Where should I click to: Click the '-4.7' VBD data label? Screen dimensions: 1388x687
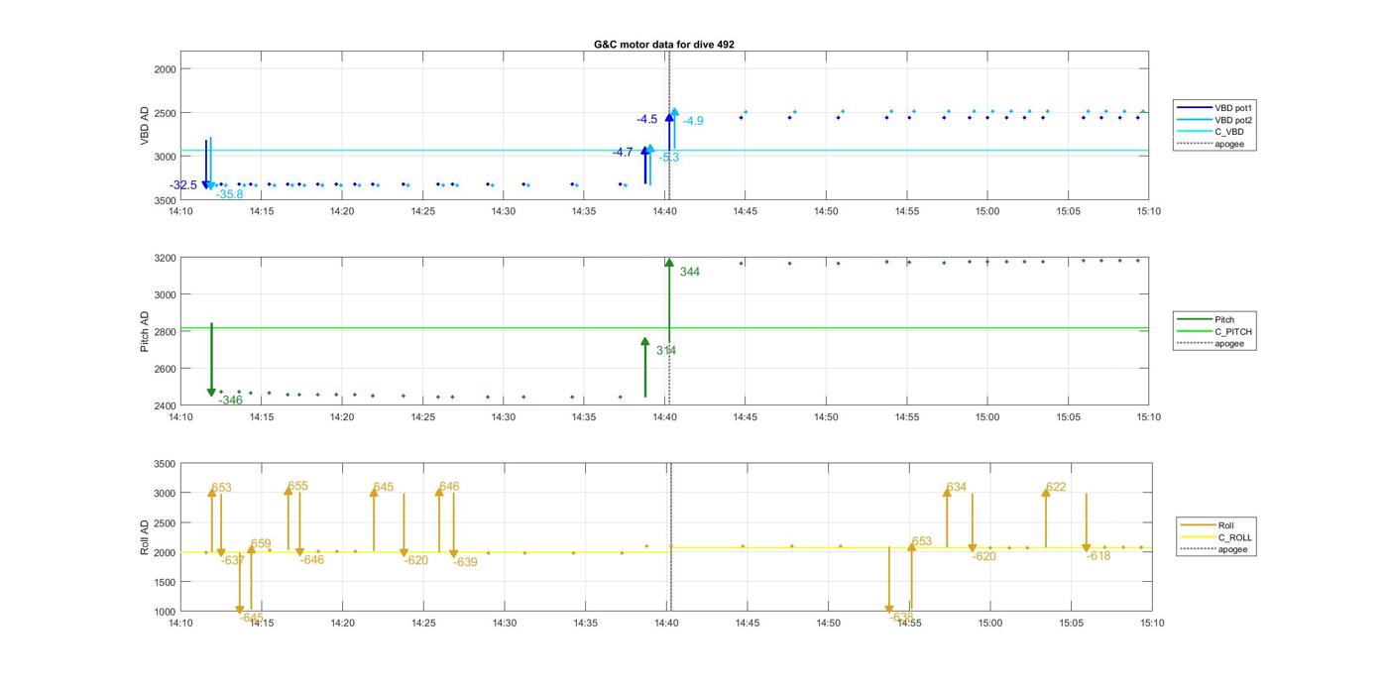(x=623, y=152)
